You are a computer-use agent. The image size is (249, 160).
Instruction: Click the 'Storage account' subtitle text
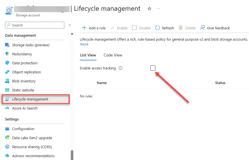point(28,15)
